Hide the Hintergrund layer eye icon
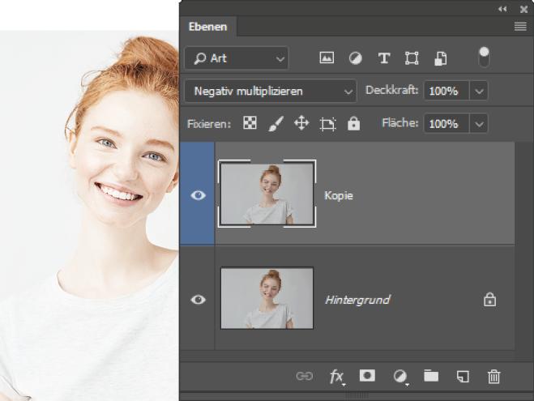 (198, 300)
